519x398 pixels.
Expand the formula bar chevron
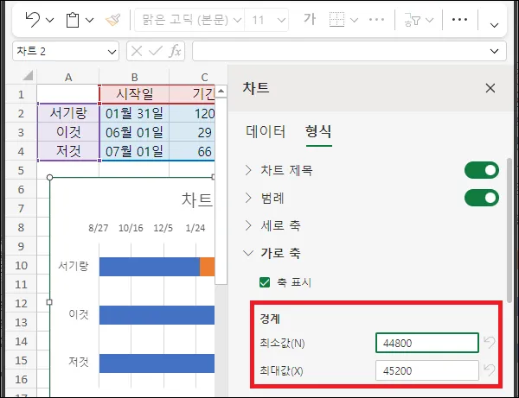[494, 51]
